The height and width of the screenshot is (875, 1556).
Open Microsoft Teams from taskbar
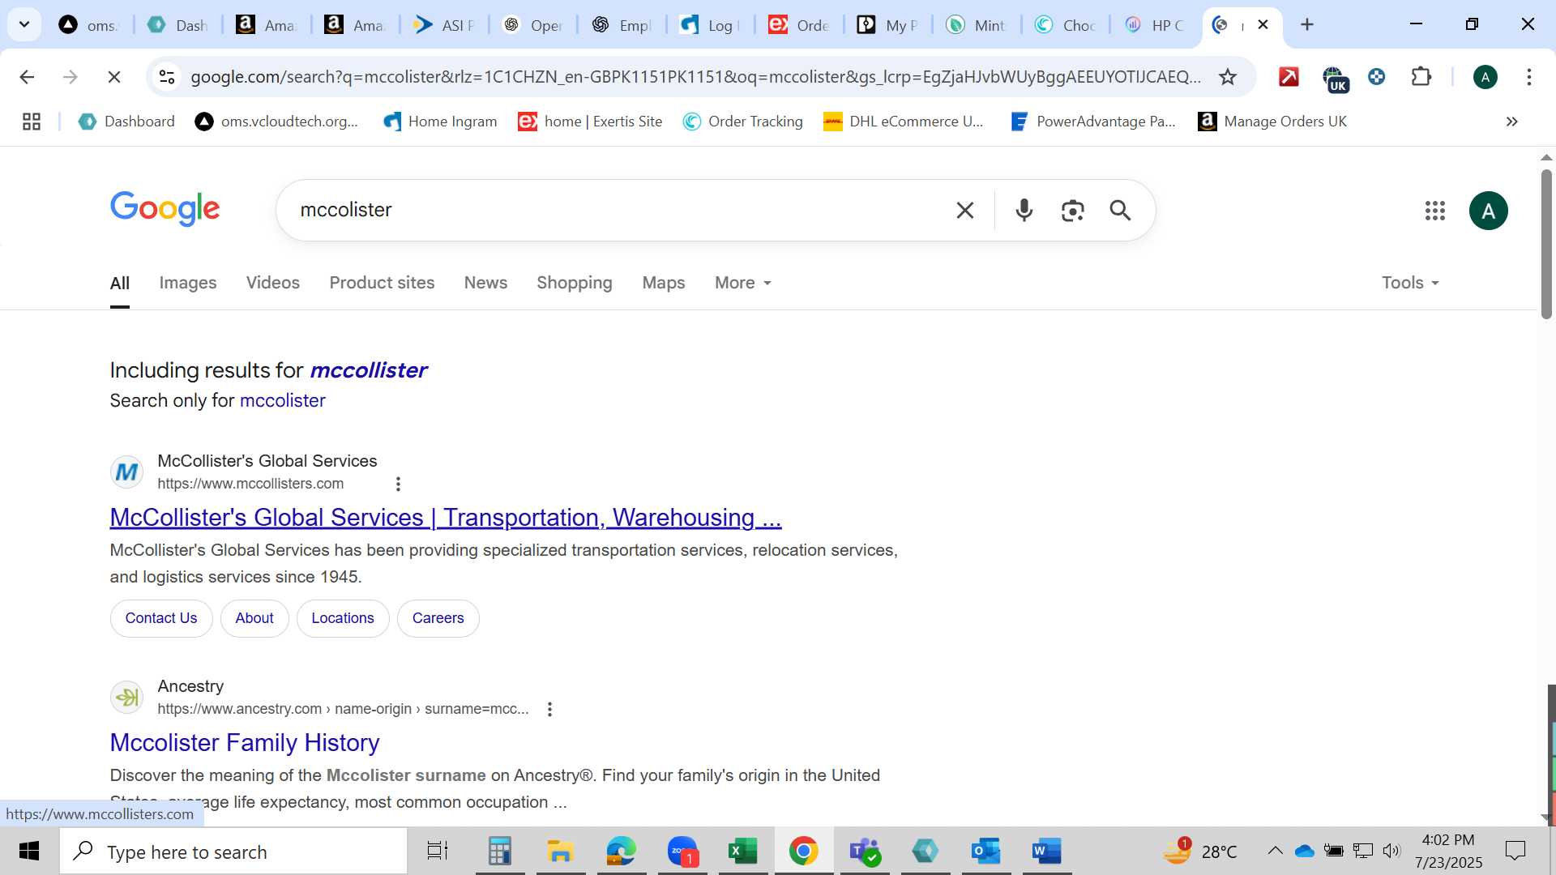865,852
